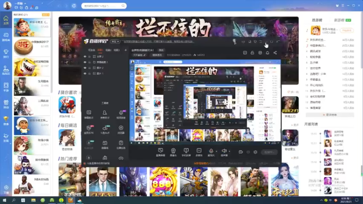Click the notification bell in the streaming tool
363x204 pixels.
click(x=267, y=53)
